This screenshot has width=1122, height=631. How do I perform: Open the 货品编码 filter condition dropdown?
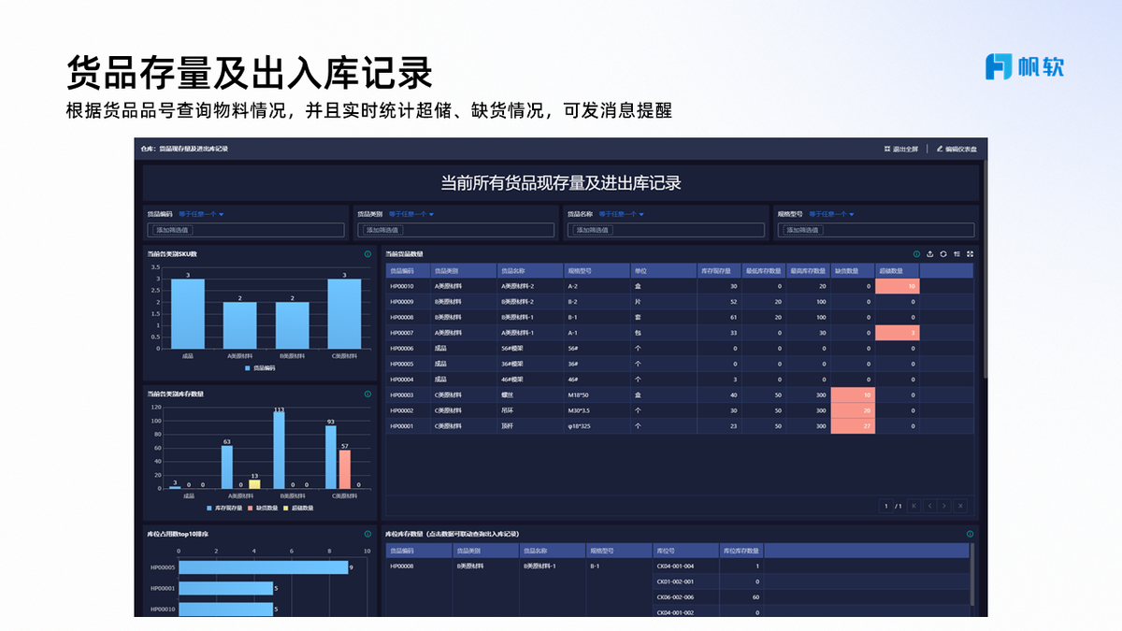[x=201, y=214]
